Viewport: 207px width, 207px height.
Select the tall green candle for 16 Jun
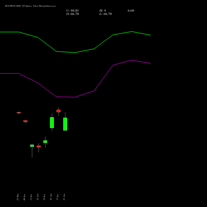52,123
